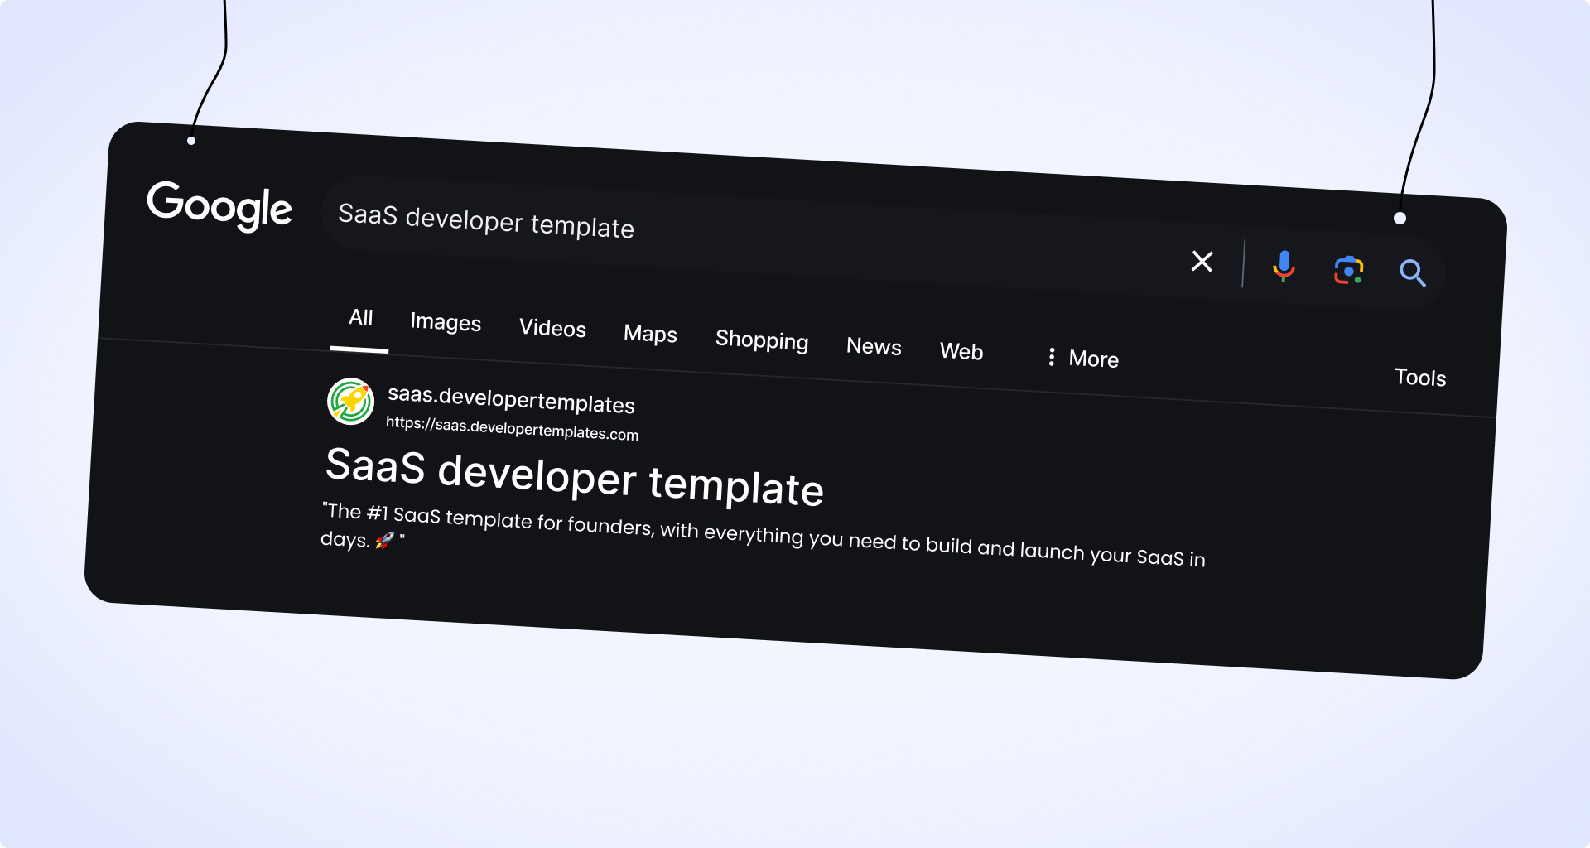Open the 'SaaS developer template' result title
This screenshot has width=1590, height=848.
coord(574,477)
